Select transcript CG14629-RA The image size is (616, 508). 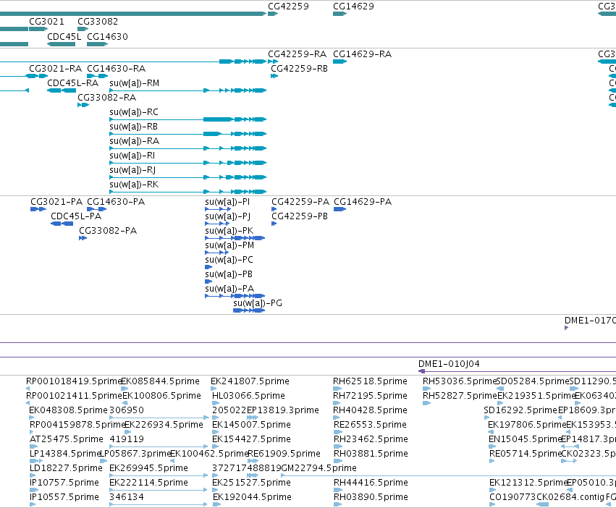pos(362,54)
